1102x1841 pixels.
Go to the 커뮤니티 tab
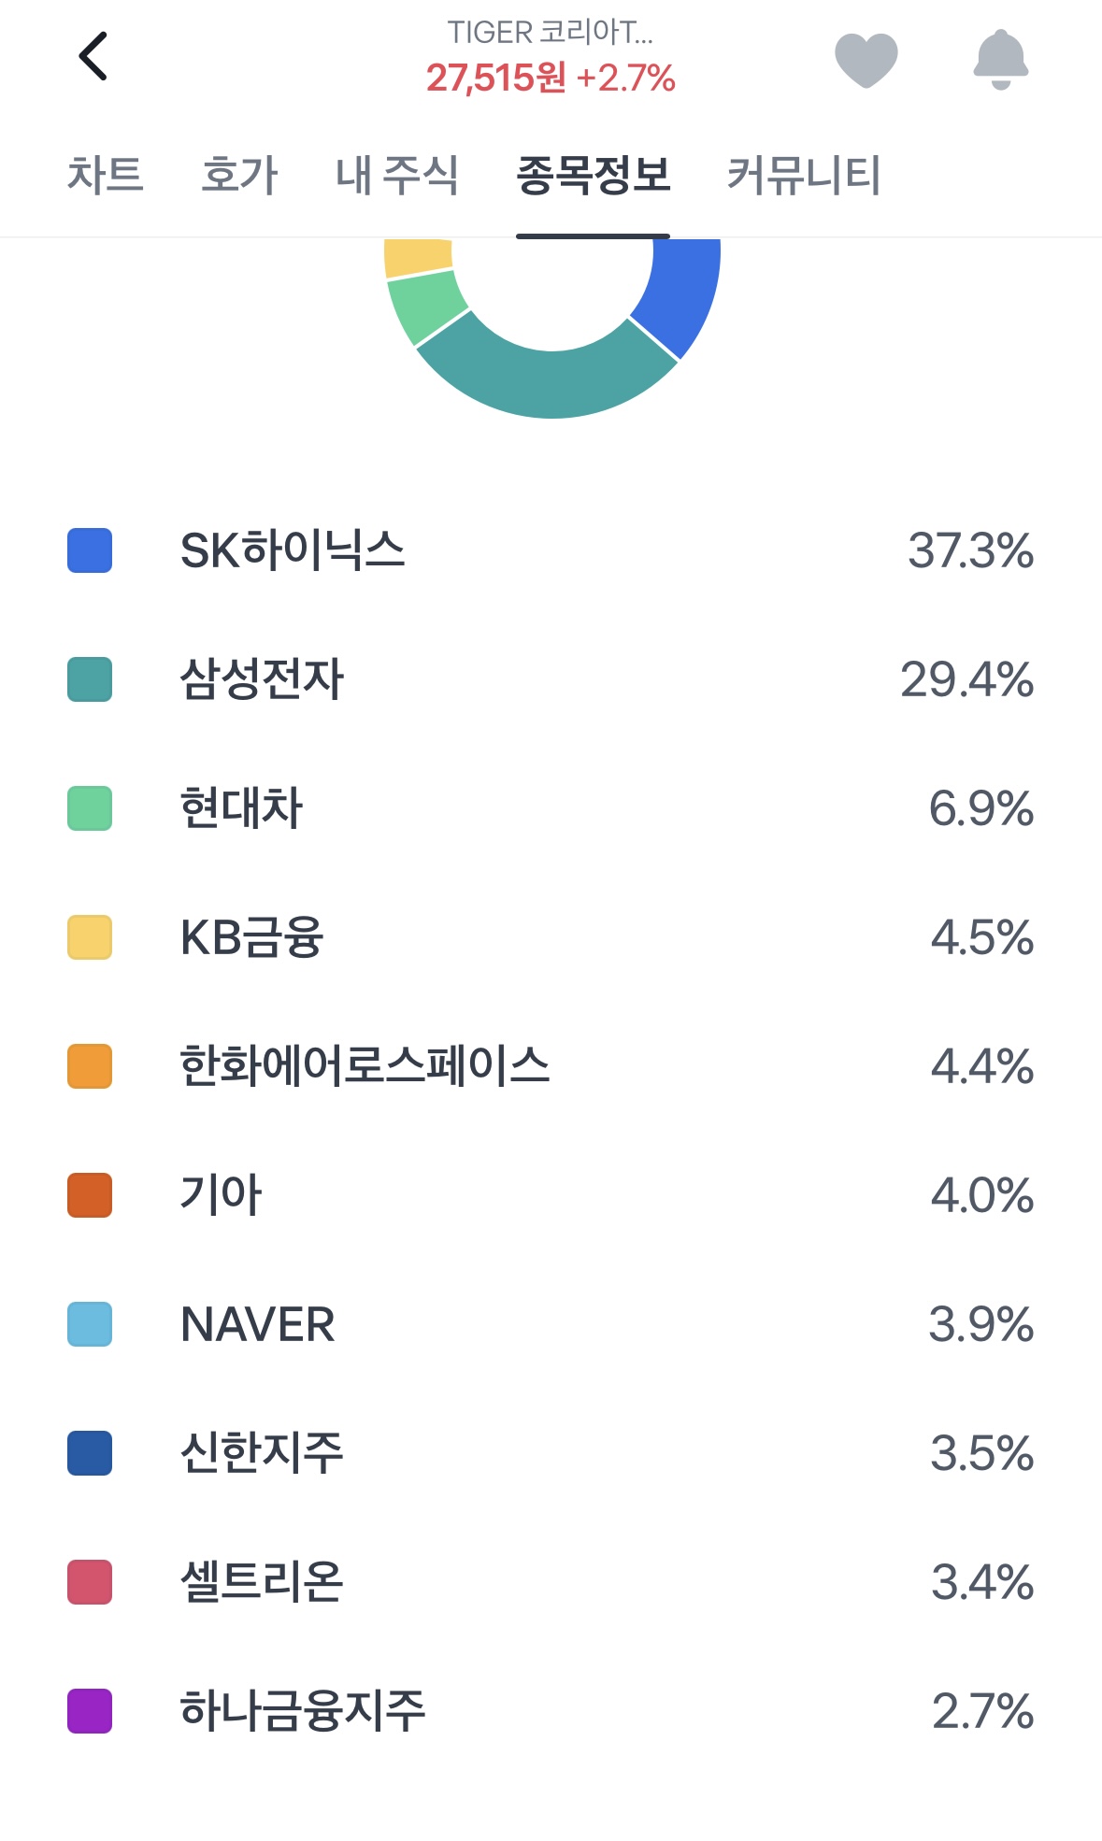804,176
